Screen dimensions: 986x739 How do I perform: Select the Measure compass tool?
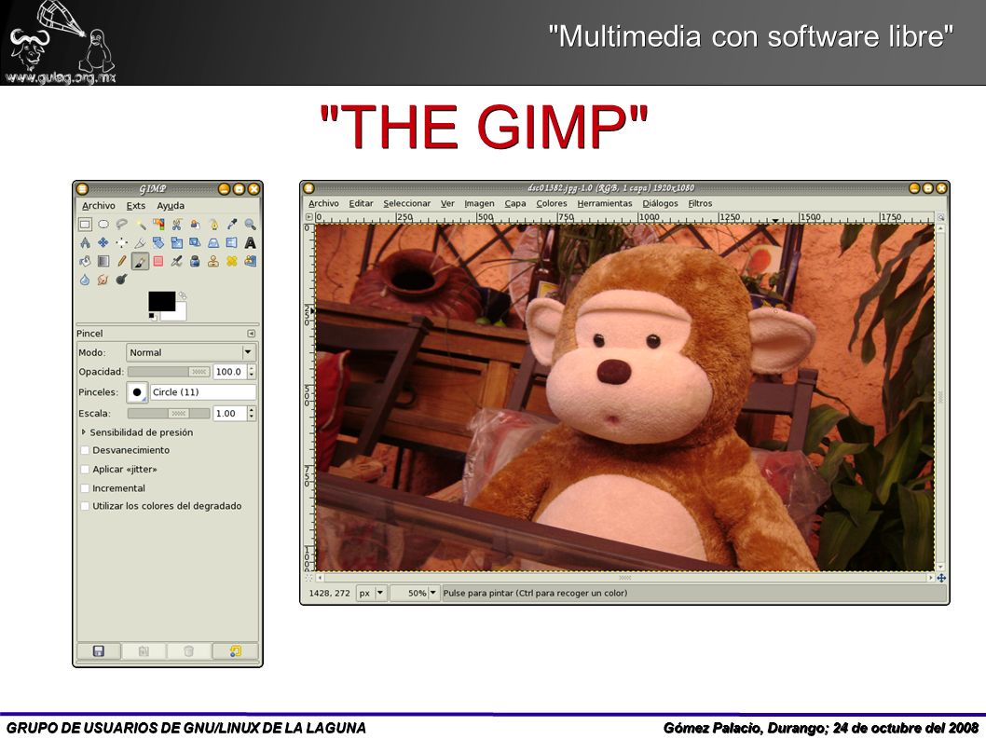[x=85, y=243]
